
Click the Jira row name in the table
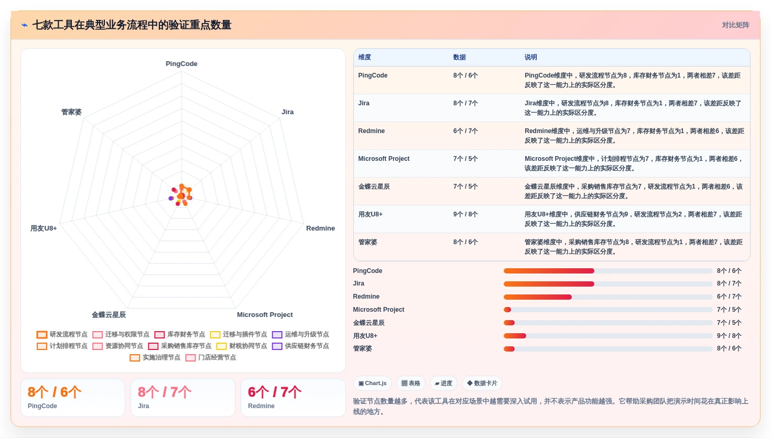[364, 103]
